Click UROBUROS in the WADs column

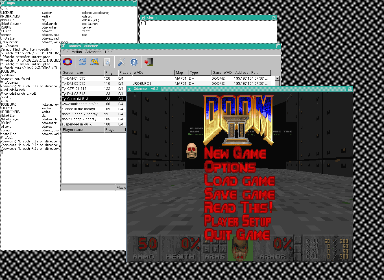(142, 84)
